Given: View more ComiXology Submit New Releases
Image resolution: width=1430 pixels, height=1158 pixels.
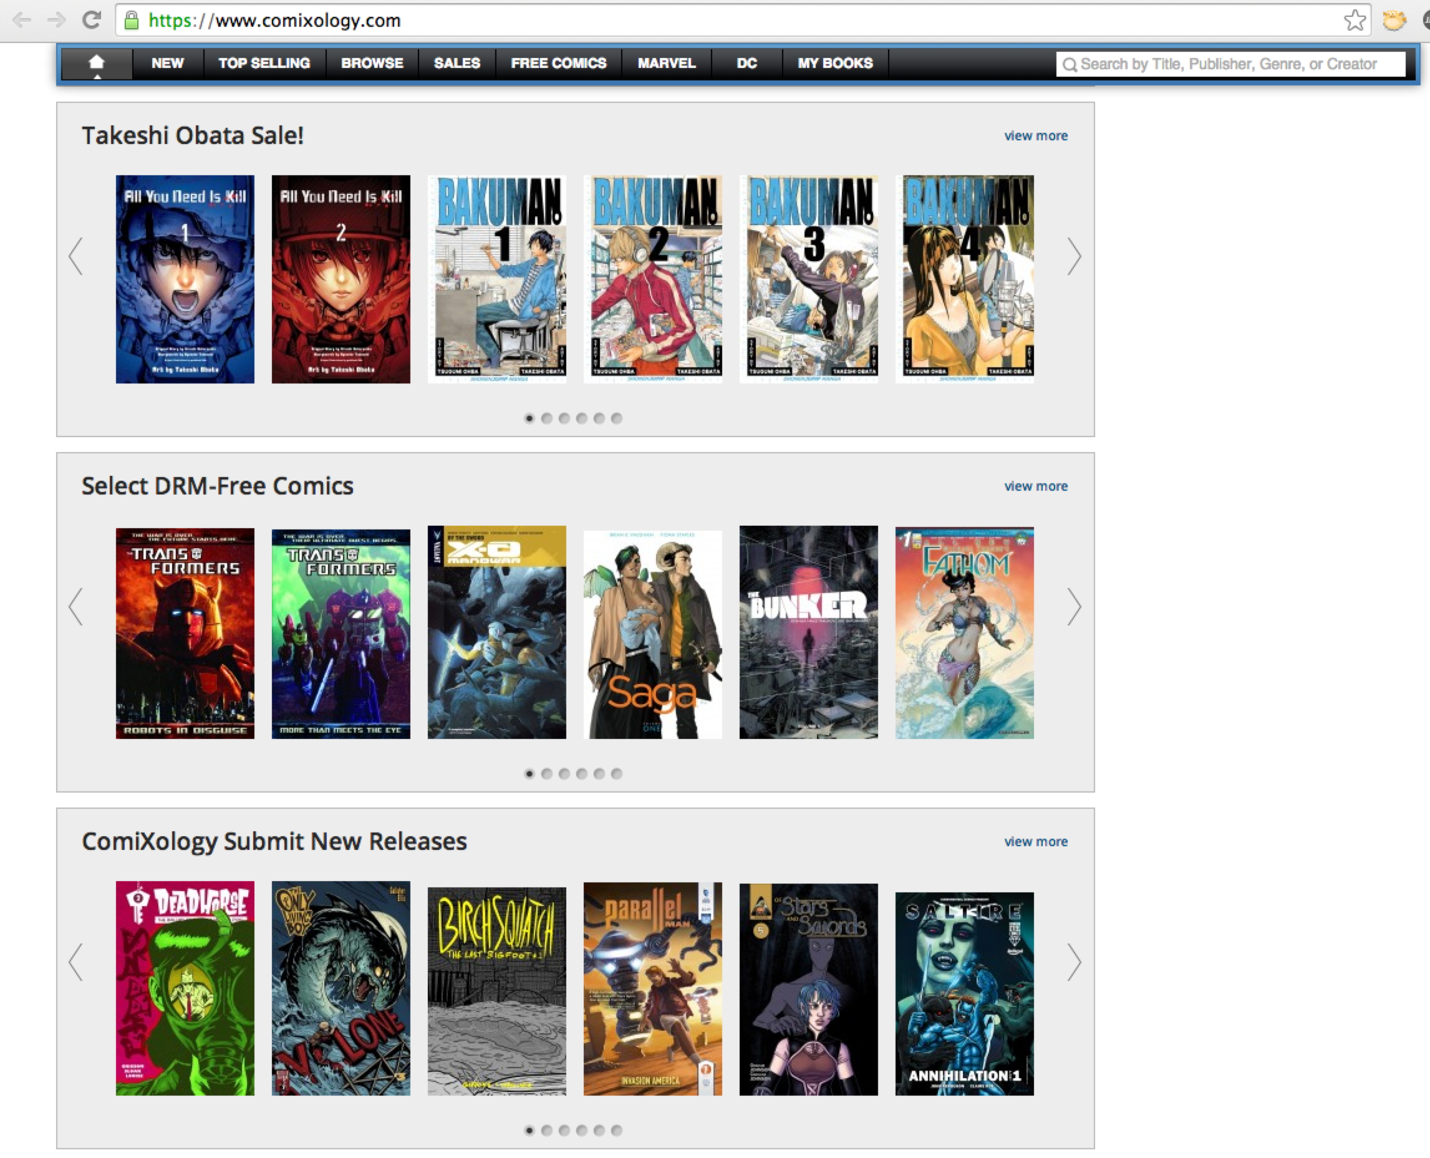Looking at the screenshot, I should click(1036, 842).
